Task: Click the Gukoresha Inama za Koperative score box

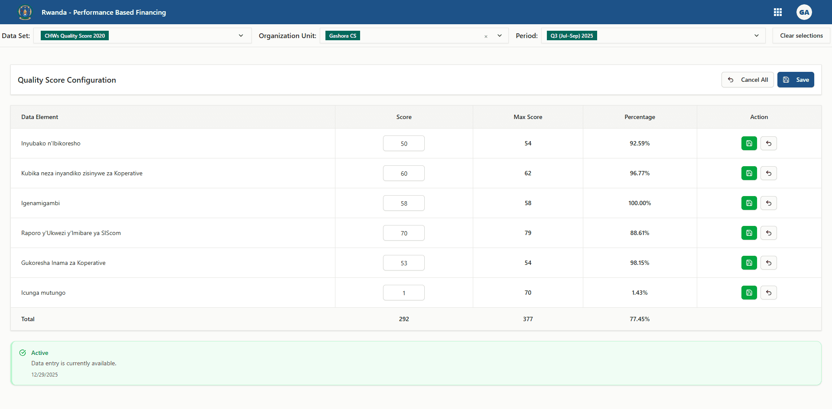Action: 404,263
